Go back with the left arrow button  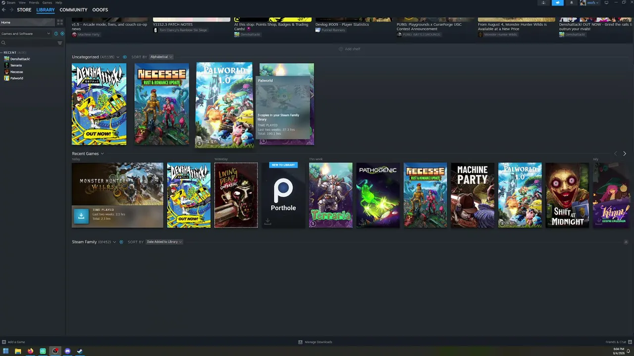tap(4, 10)
